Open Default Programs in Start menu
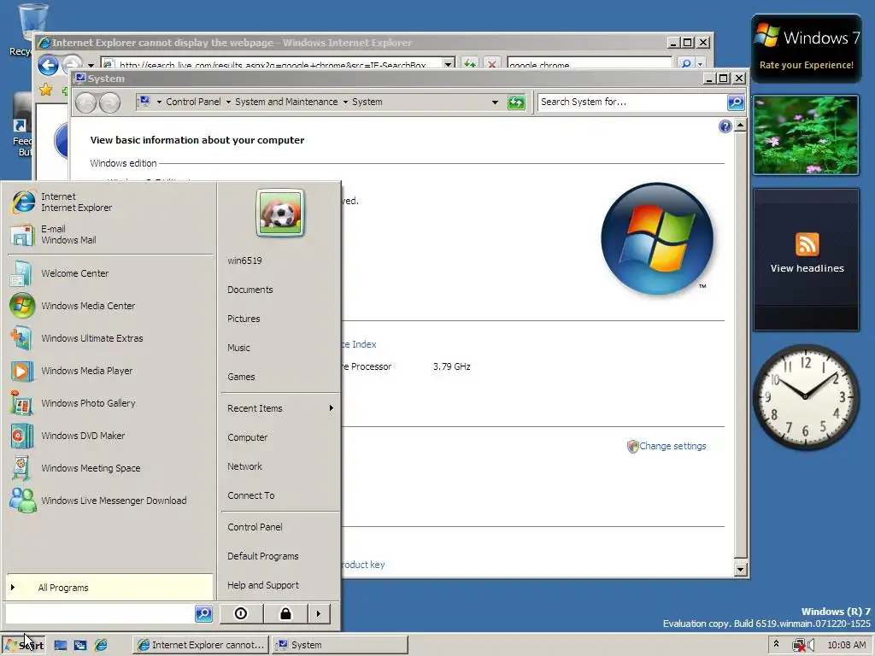Viewport: 875px width, 656px height. point(280,556)
